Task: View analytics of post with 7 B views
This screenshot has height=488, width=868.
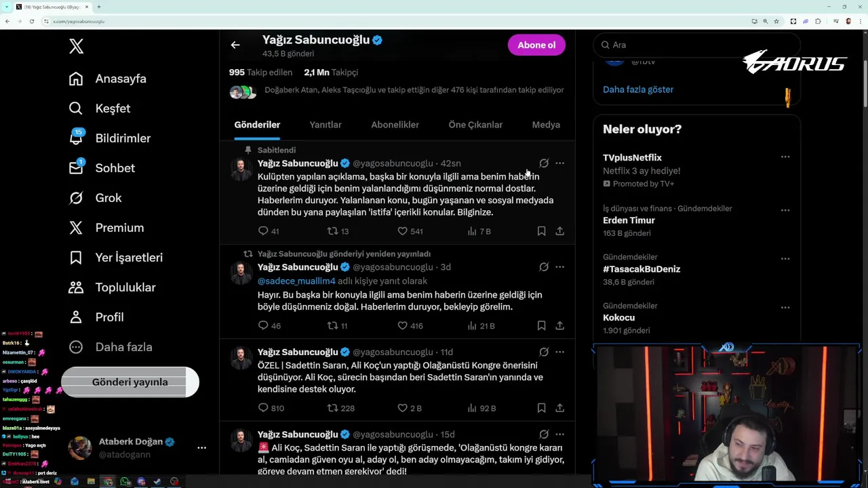Action: (x=472, y=231)
